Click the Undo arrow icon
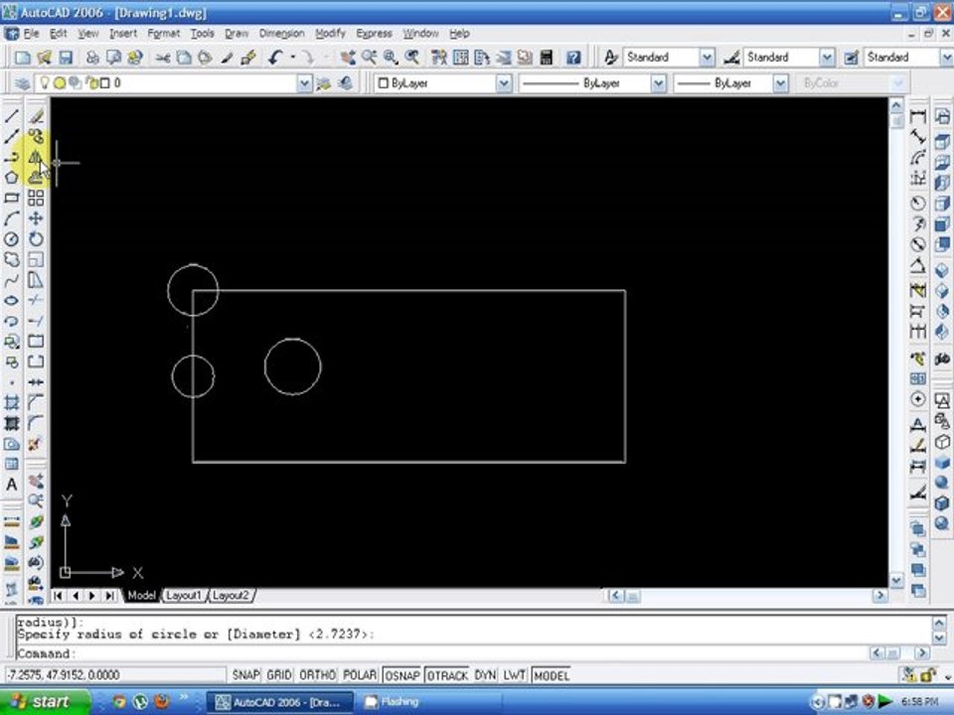Image resolution: width=954 pixels, height=715 pixels. click(x=275, y=58)
